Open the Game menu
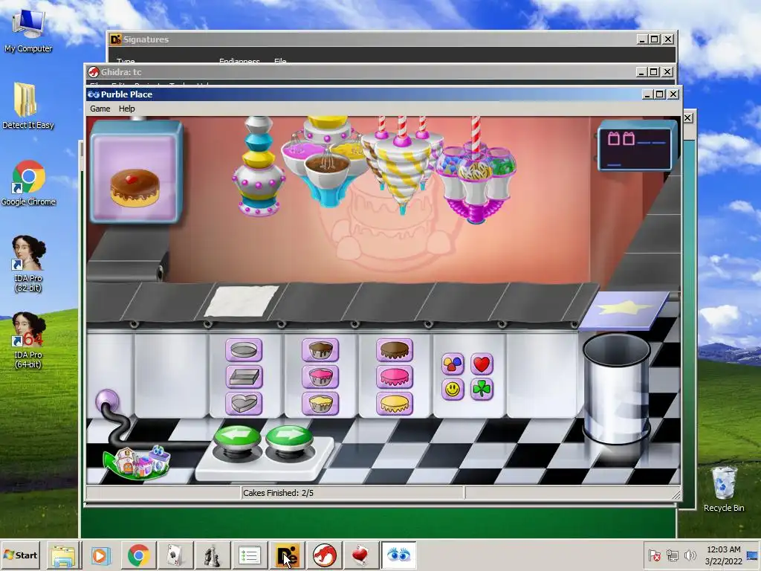 point(100,109)
